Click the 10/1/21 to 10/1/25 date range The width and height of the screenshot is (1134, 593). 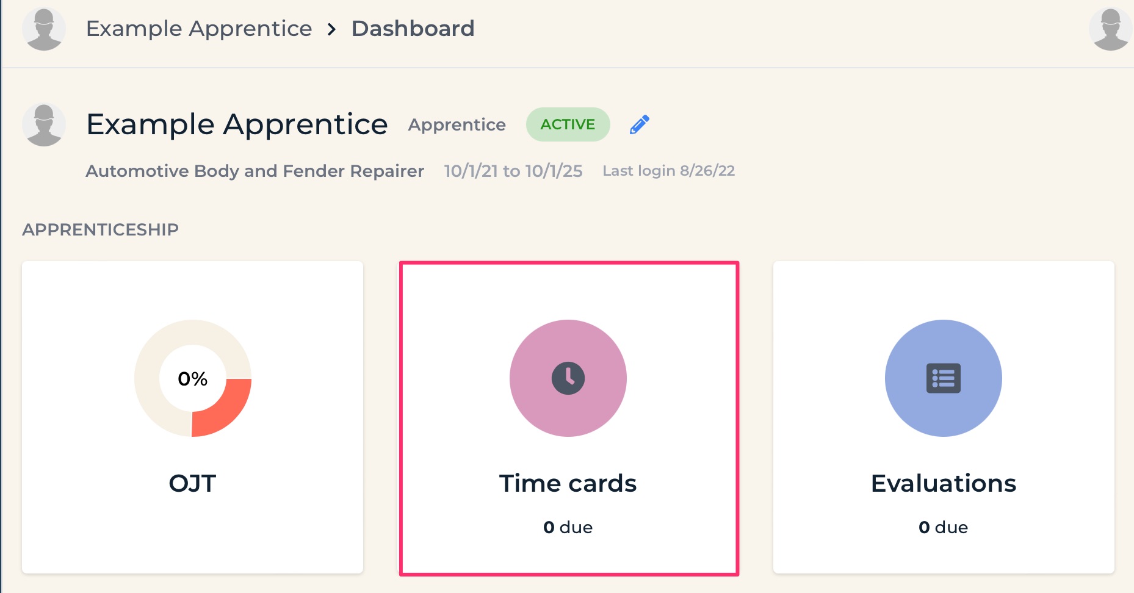(513, 171)
